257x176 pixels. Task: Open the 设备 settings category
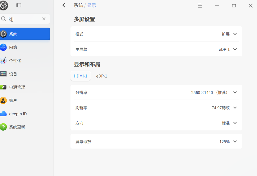pos(25,74)
